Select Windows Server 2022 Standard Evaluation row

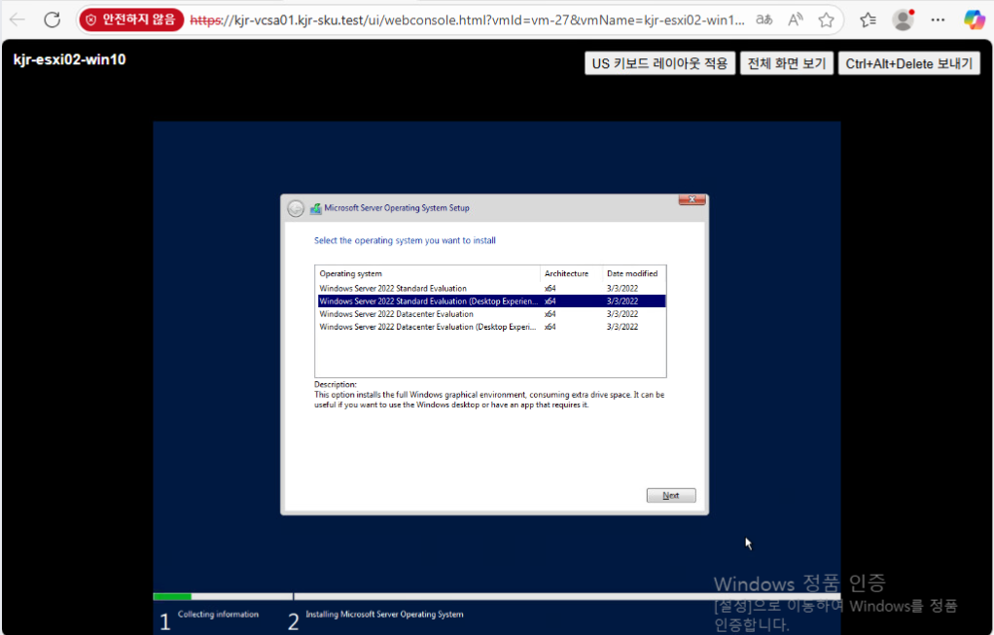[491, 289]
